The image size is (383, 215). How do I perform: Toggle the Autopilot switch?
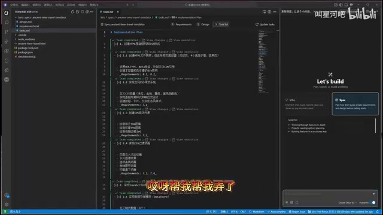point(372,202)
